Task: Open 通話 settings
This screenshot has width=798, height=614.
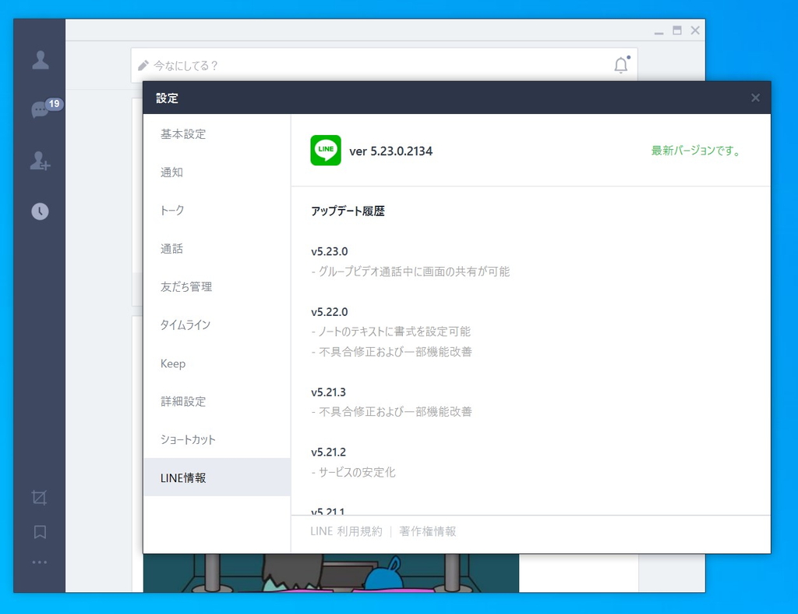Action: point(171,249)
